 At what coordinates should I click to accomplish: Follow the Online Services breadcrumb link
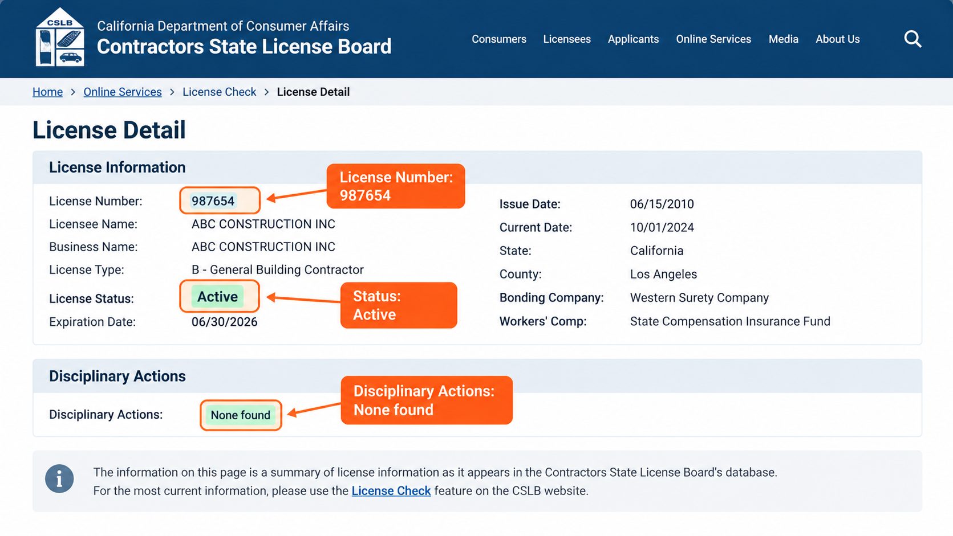pyautogui.click(x=123, y=92)
